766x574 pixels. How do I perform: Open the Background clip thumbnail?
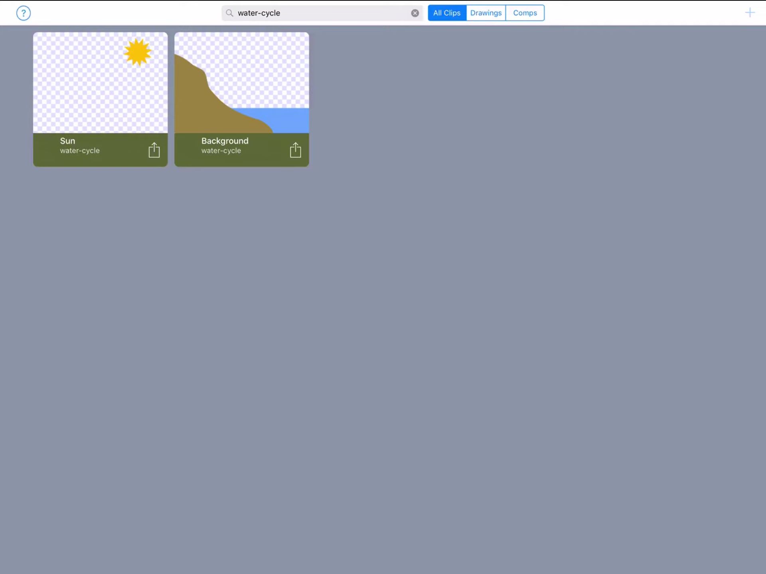click(242, 83)
